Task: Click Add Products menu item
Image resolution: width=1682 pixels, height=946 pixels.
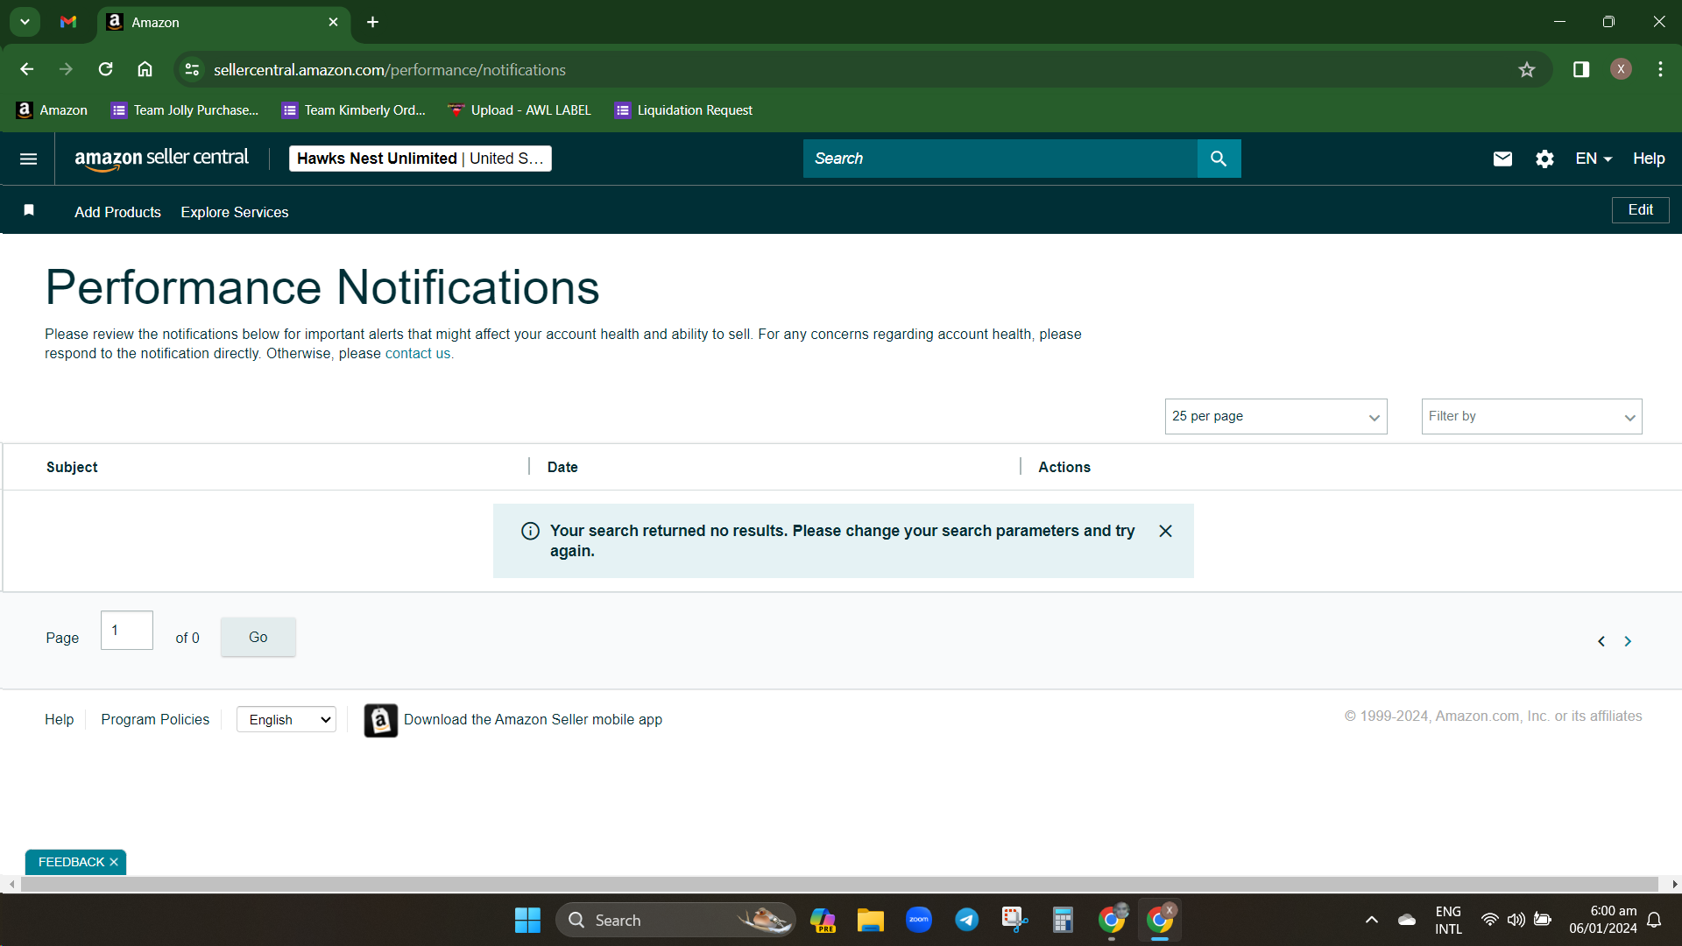Action: pos(117,212)
